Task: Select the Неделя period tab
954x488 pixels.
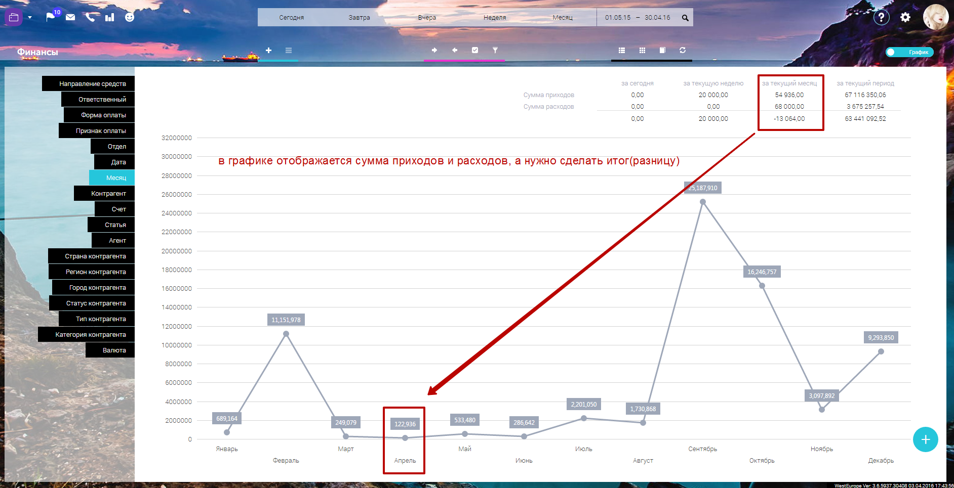Action: point(495,17)
